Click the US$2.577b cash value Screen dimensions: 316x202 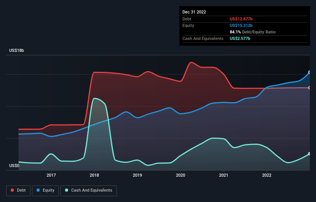tap(240, 38)
